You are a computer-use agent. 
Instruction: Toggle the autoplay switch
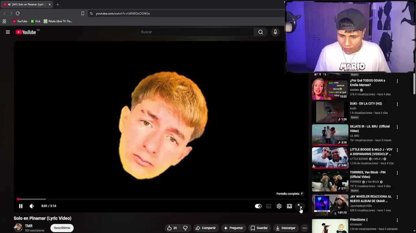[258, 206]
